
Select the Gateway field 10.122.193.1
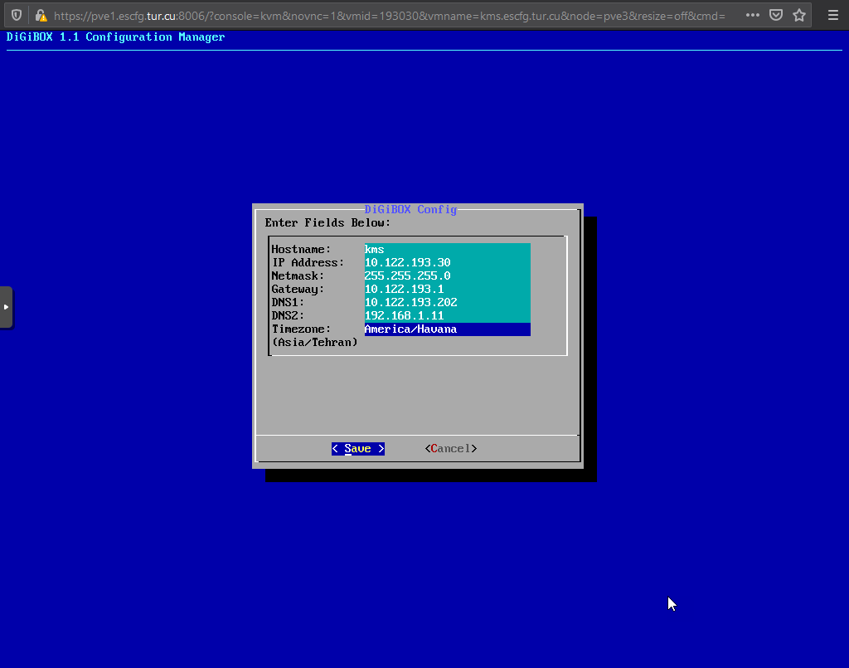pyautogui.click(x=447, y=290)
